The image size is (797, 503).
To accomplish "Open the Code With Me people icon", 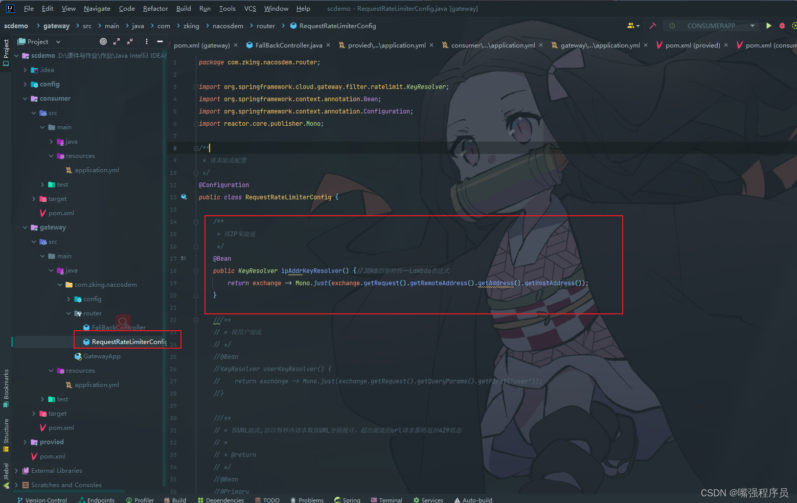I will (633, 26).
